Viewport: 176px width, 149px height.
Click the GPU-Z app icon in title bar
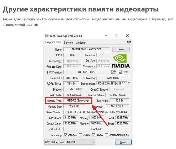click(x=47, y=36)
